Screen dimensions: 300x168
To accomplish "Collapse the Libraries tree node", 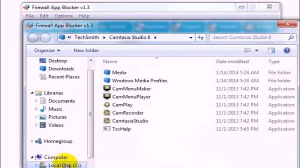I will tap(32, 93).
